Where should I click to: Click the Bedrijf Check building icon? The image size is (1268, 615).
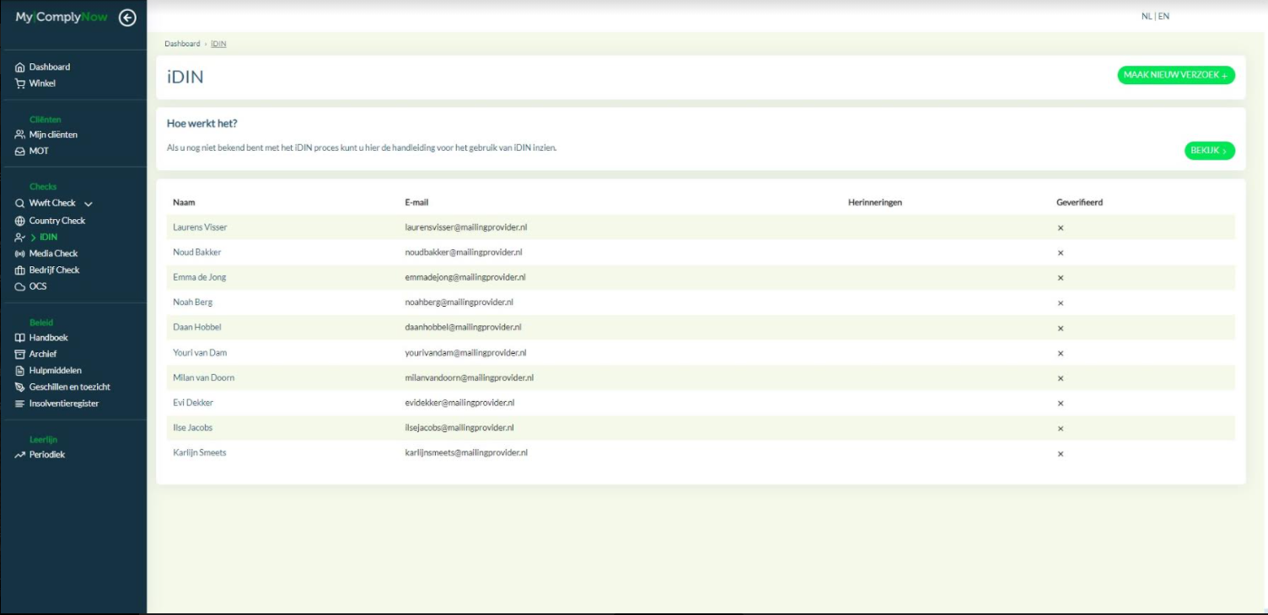point(20,270)
